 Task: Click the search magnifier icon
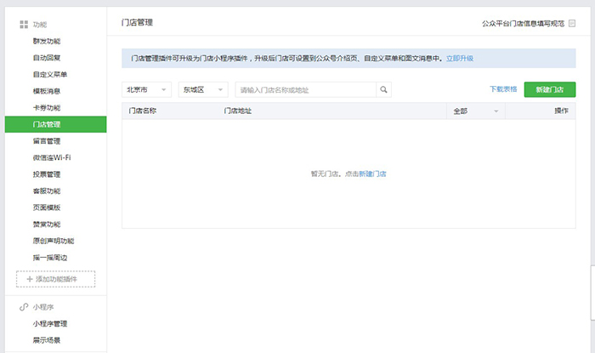384,89
